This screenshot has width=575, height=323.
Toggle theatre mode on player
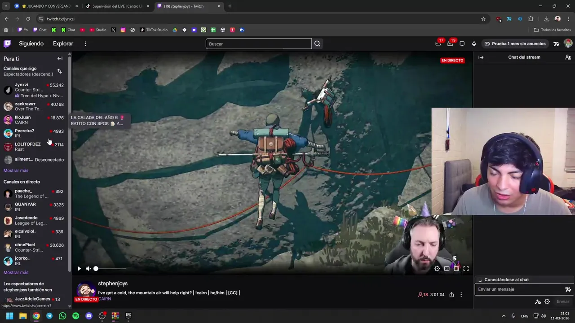[456, 269]
